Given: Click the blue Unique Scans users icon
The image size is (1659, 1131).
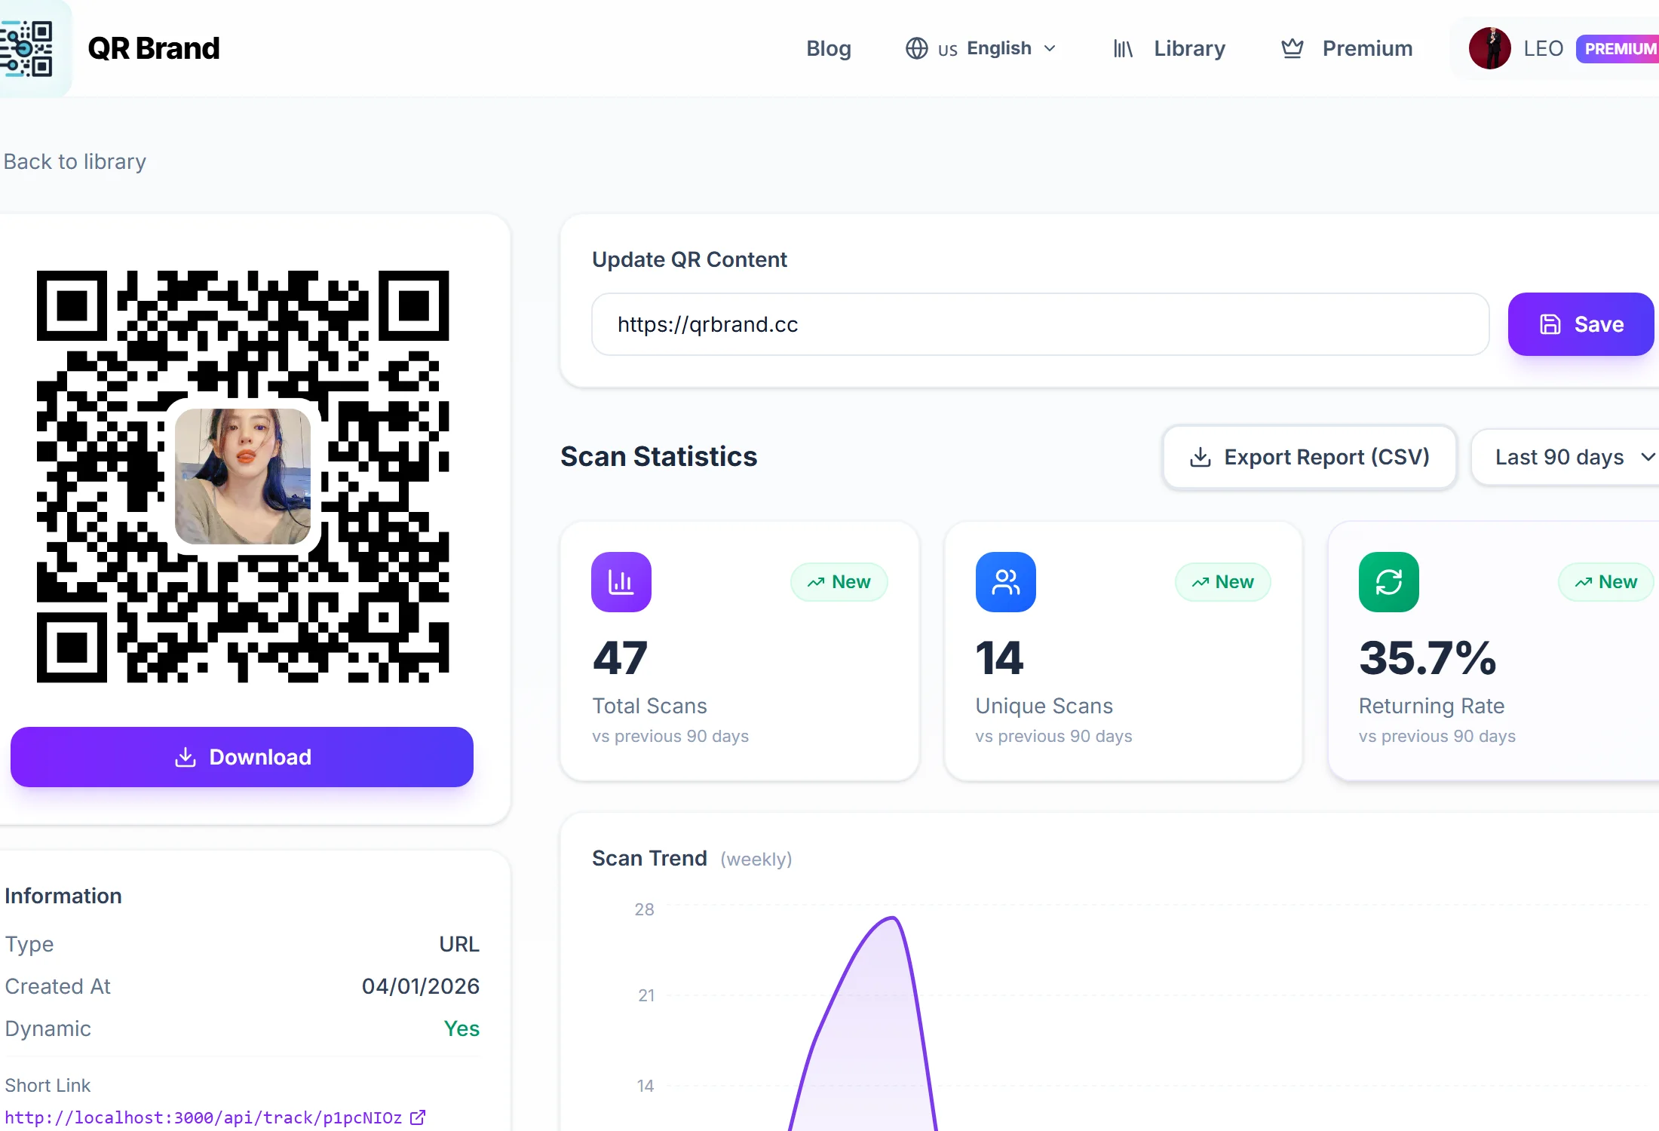Looking at the screenshot, I should click(1005, 582).
